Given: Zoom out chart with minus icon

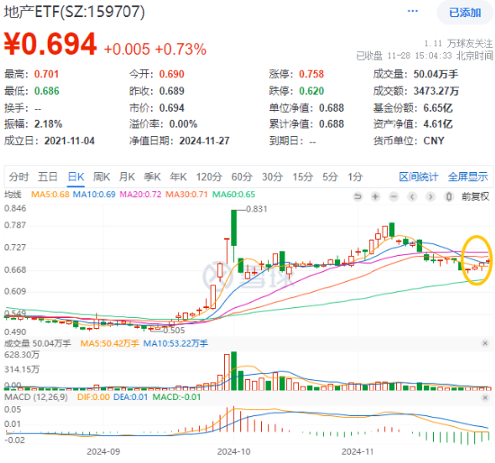Looking at the screenshot, I should pyautogui.click(x=393, y=197).
